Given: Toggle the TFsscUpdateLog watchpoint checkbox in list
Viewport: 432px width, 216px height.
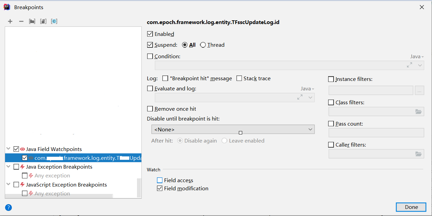Looking at the screenshot, I should [x=24, y=158].
